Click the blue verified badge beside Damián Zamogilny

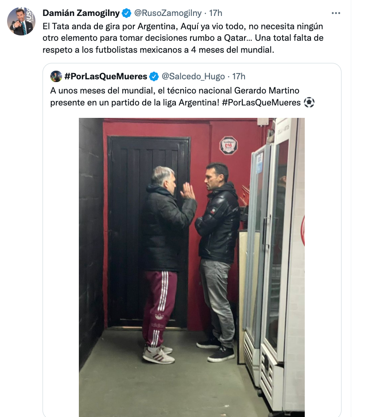click(127, 13)
